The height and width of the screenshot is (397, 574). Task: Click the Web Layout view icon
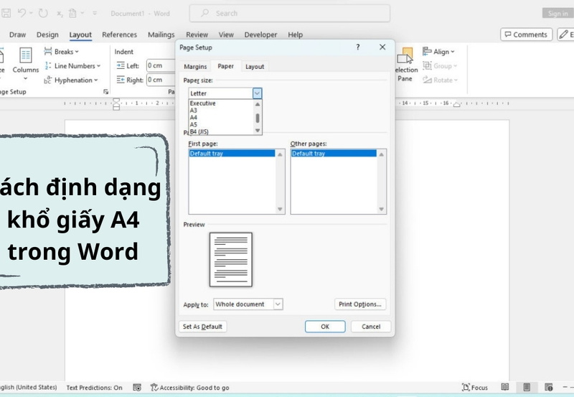tap(549, 387)
